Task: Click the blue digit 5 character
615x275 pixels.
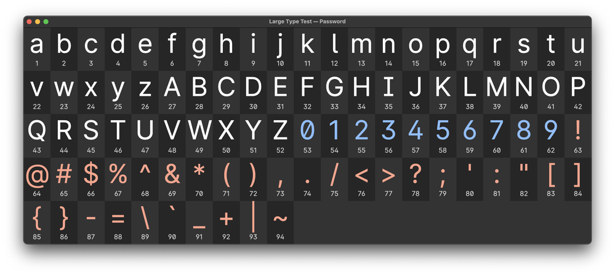Action: pyautogui.click(x=443, y=133)
